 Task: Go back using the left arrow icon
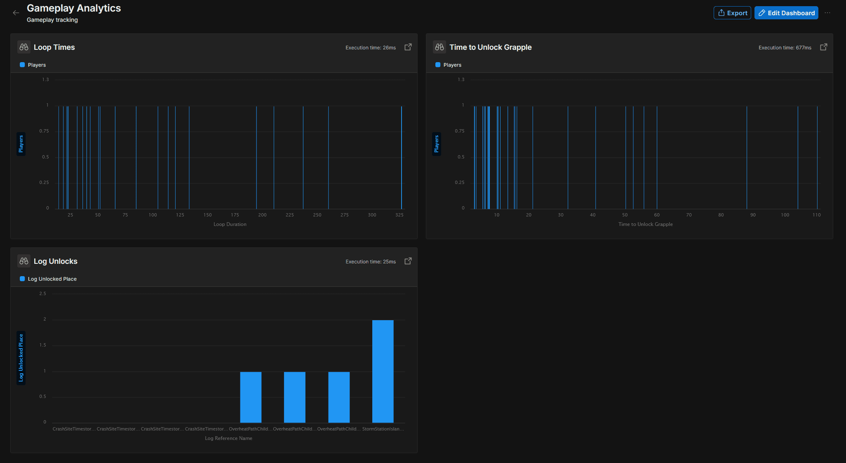pos(16,13)
